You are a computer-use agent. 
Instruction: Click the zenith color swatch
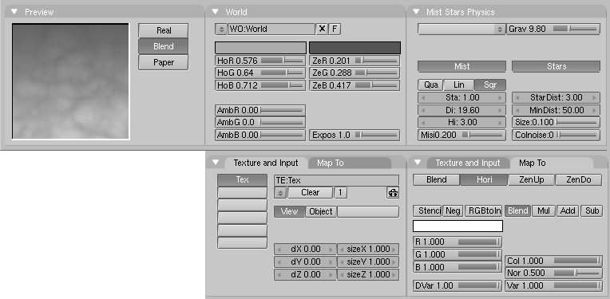(x=355, y=48)
